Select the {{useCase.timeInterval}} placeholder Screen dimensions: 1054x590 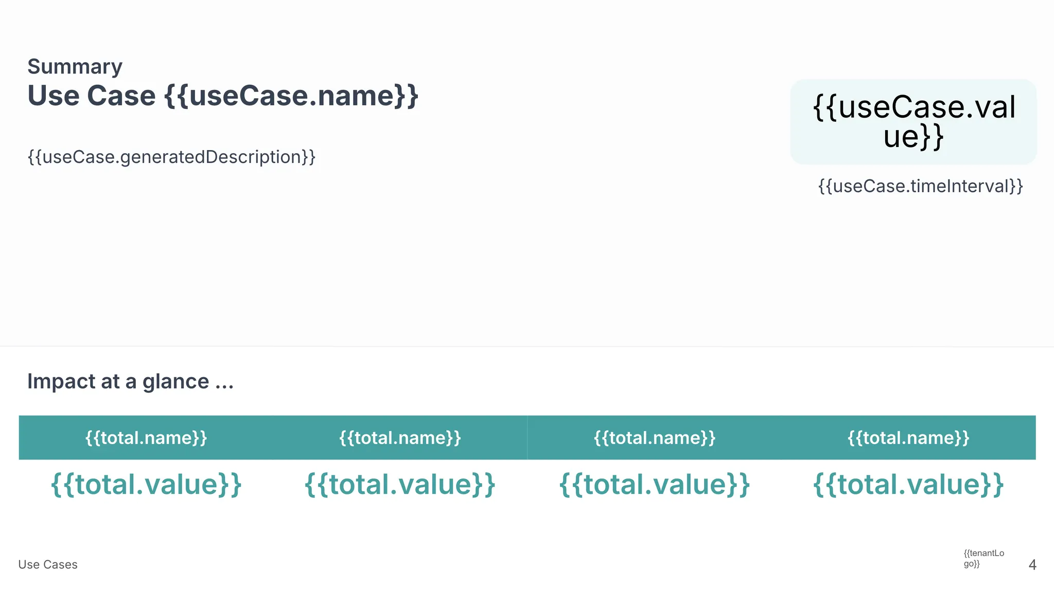920,186
